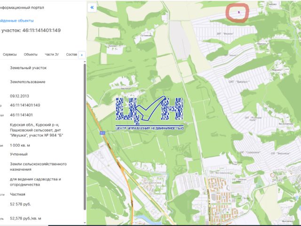Image resolution: width=301 pixels, height=226 pixels.
Task: Click 'Земли сельскохозяйственного назначения' text
Action: coord(38,167)
